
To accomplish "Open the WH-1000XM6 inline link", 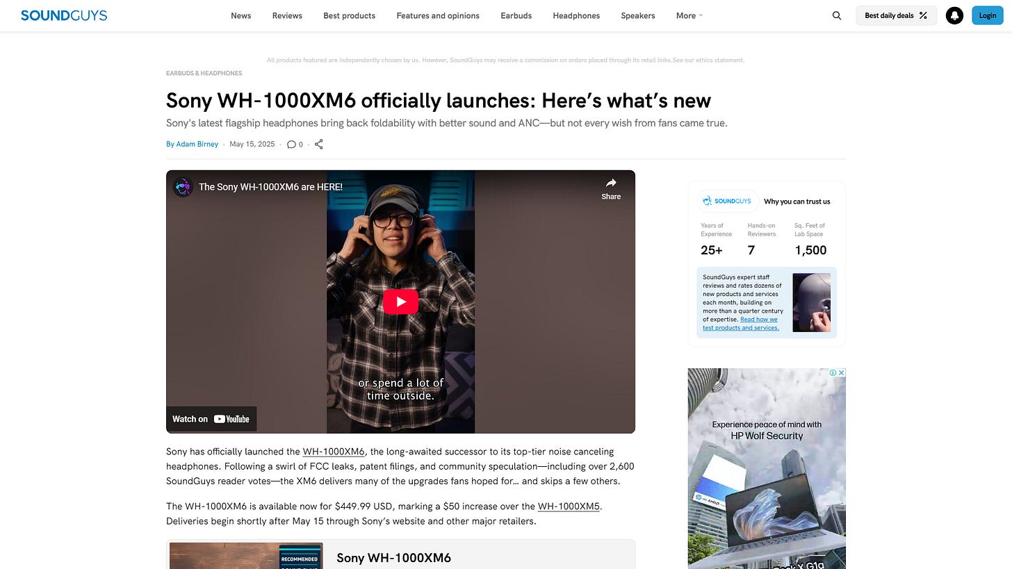I will click(334, 452).
